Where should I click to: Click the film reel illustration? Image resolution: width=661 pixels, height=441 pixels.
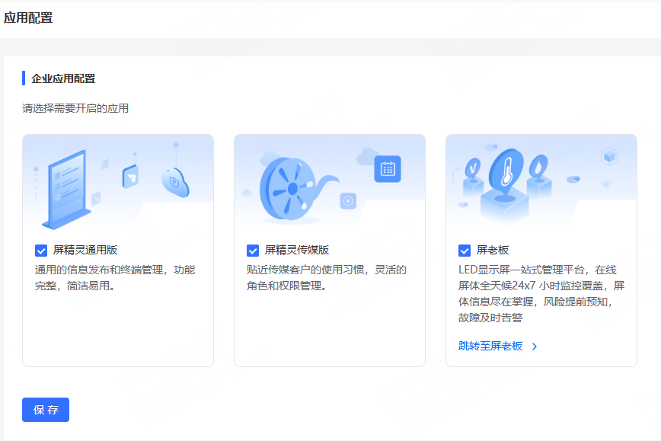[x=289, y=187]
